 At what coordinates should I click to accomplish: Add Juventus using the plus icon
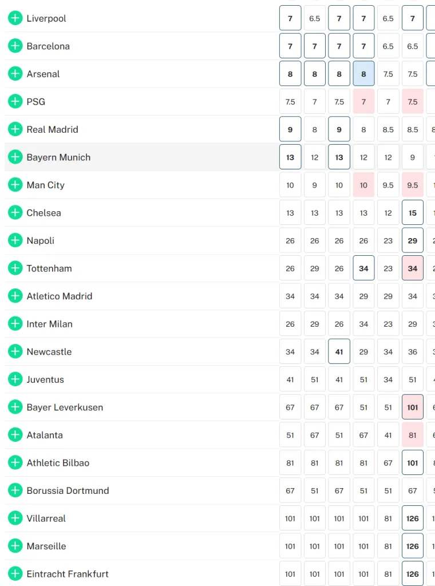tap(15, 379)
